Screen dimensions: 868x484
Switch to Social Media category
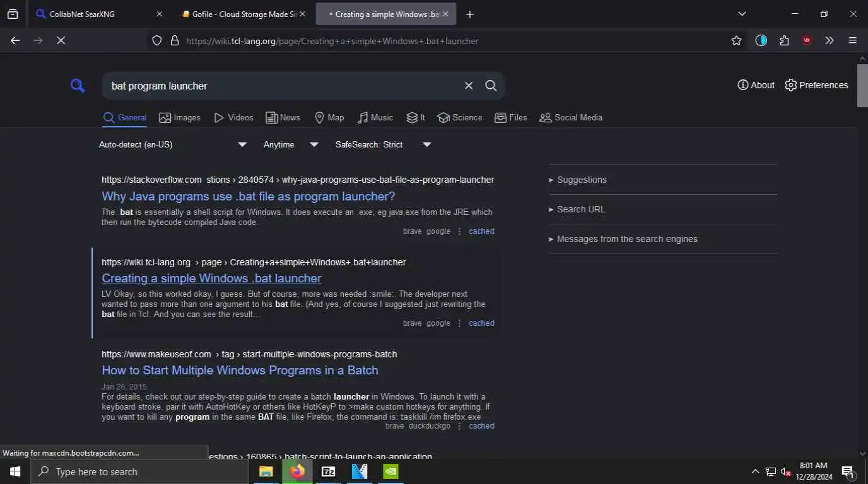(571, 118)
